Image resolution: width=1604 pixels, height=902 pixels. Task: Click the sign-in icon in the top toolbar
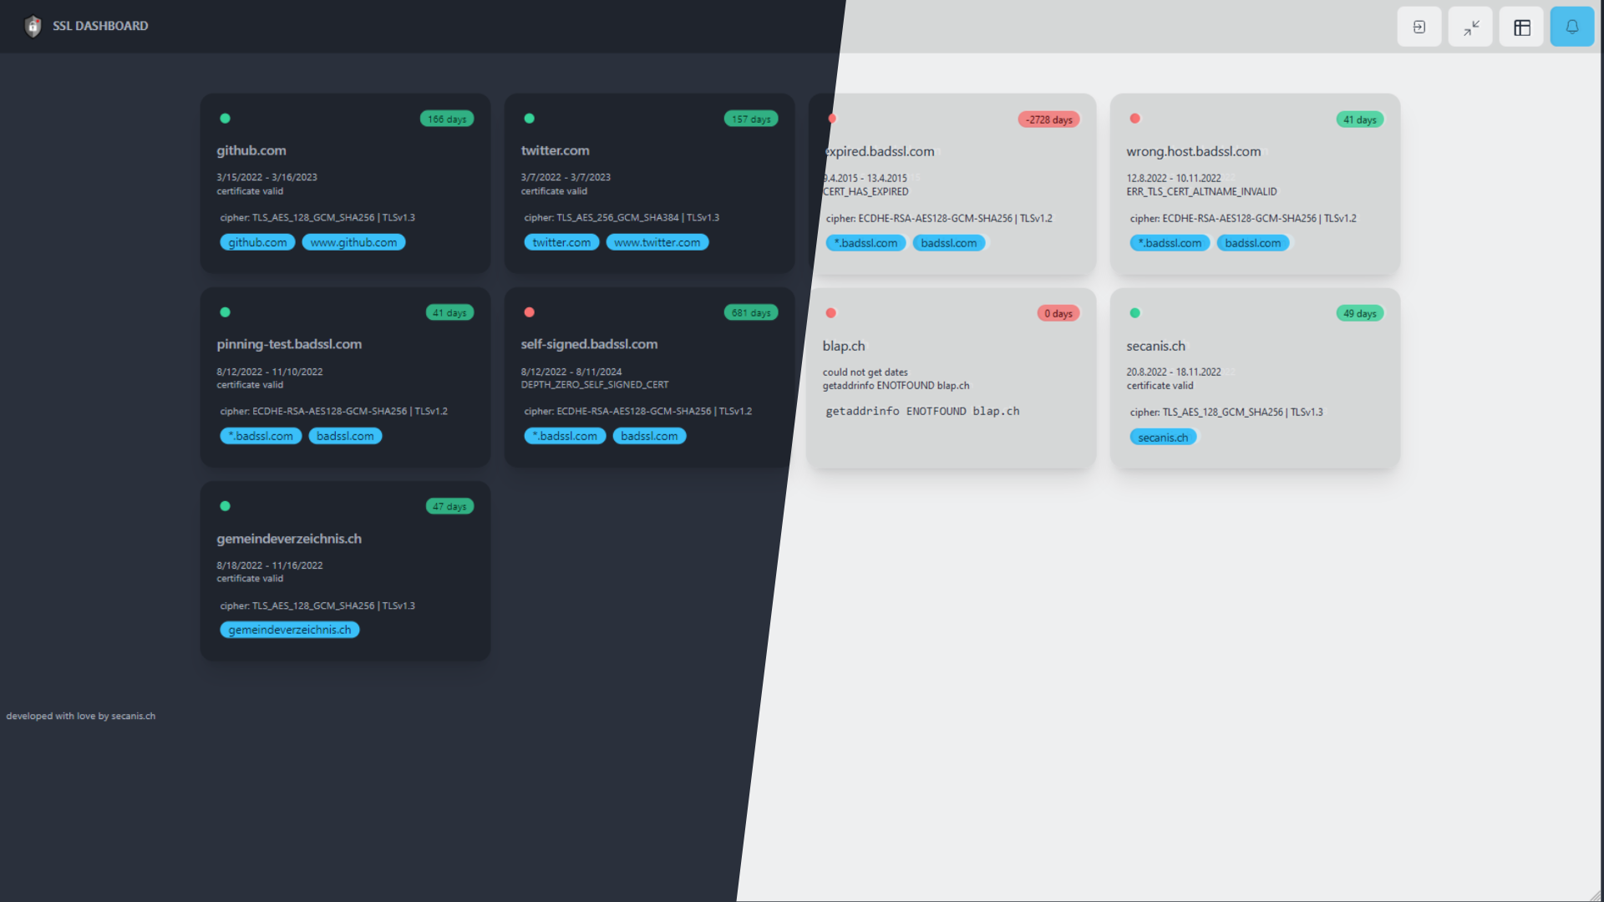[x=1419, y=26]
